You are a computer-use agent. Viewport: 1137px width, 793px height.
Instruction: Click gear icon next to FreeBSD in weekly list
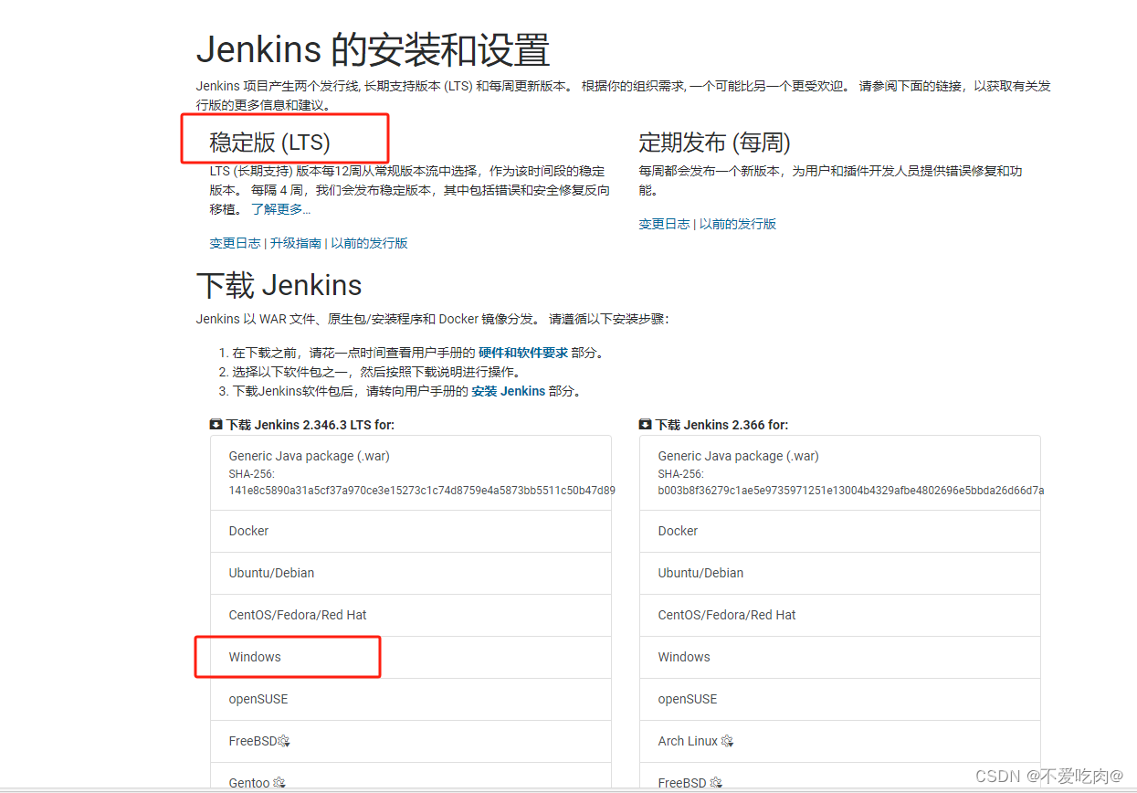(x=715, y=783)
